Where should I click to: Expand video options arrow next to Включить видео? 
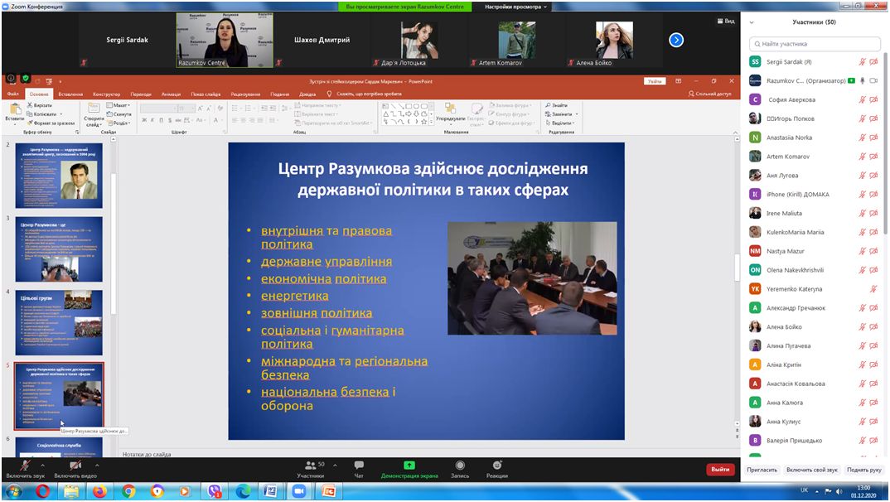click(96, 466)
